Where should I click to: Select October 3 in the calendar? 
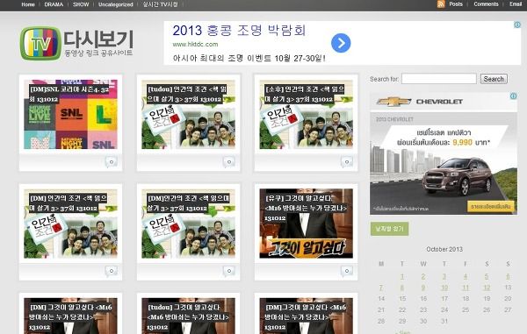coord(444,277)
